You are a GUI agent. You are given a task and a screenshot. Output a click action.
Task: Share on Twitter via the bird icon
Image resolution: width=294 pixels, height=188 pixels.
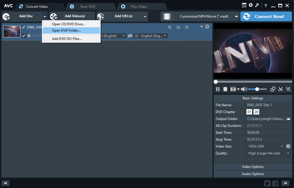pos(267,183)
